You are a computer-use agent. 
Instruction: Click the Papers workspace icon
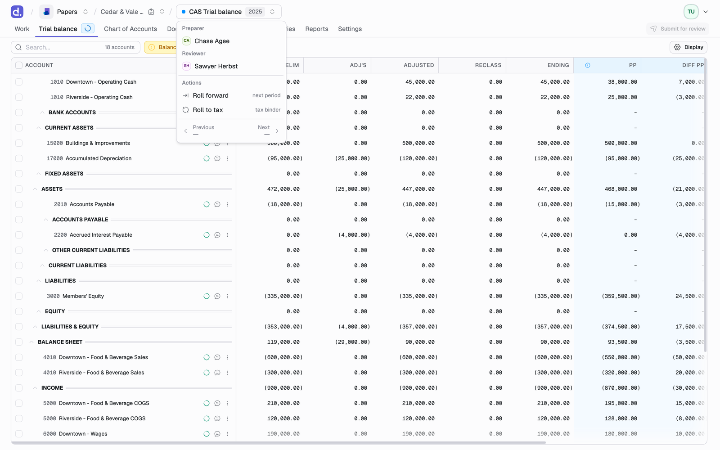tap(46, 12)
